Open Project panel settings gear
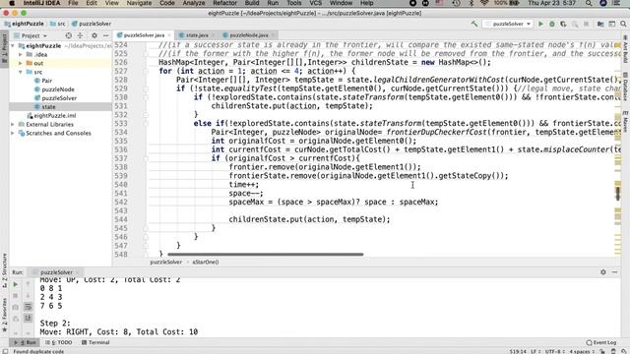This screenshot has width=630, height=354. point(94,35)
